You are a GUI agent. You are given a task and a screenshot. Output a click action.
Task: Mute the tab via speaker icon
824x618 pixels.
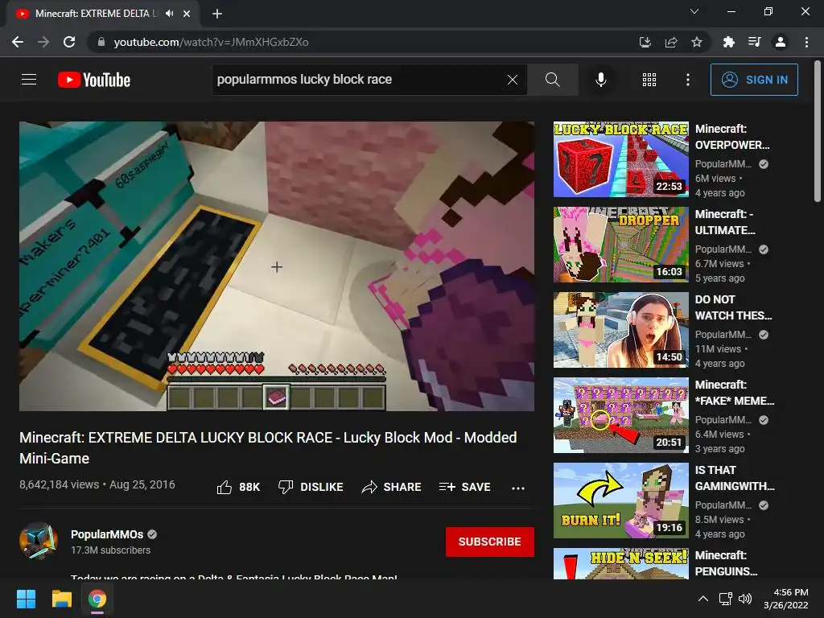click(x=169, y=14)
